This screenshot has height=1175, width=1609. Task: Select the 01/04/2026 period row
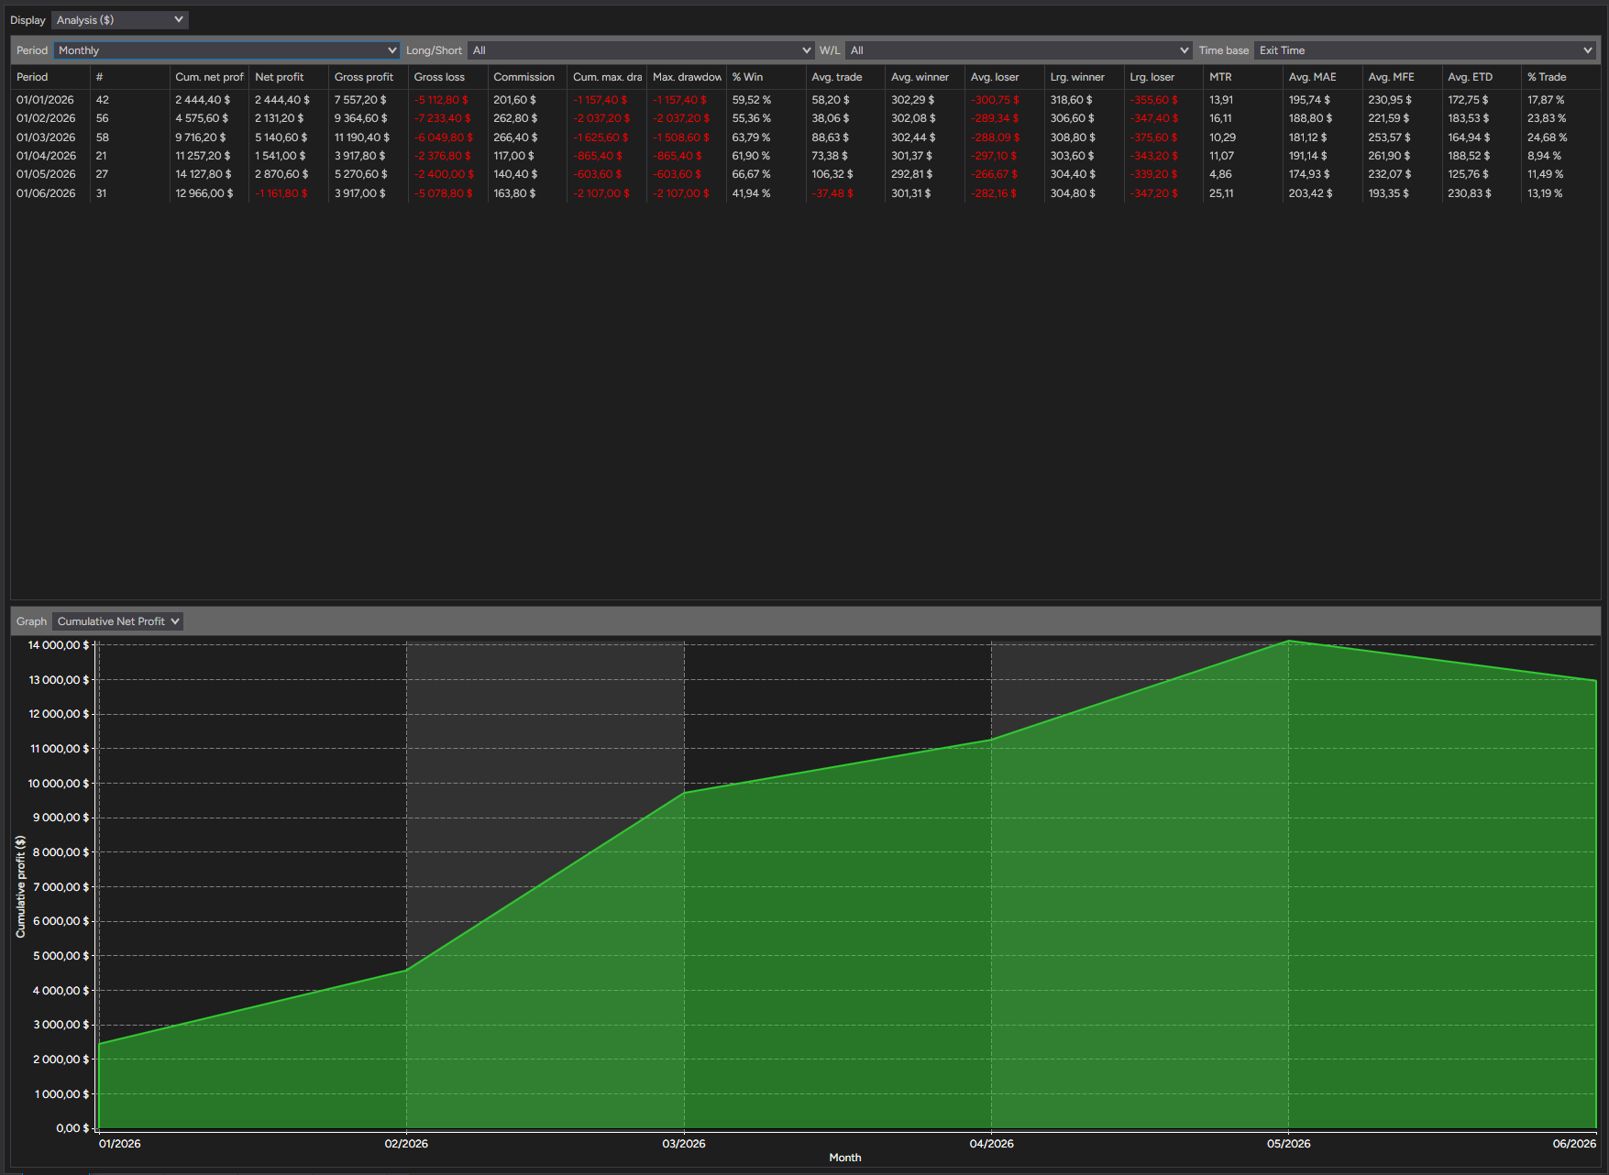805,156
